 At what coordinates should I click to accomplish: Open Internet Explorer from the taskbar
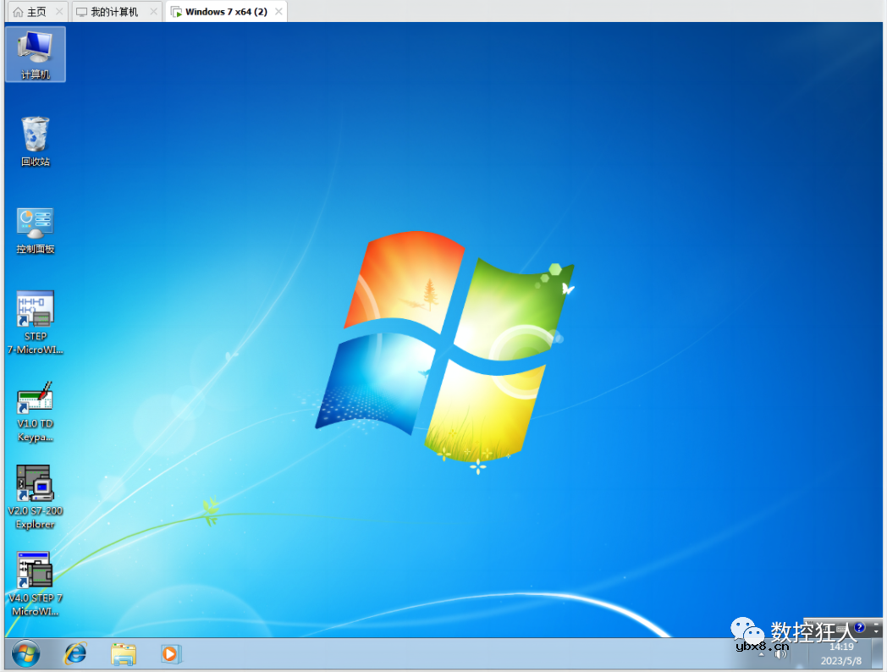[x=75, y=653]
